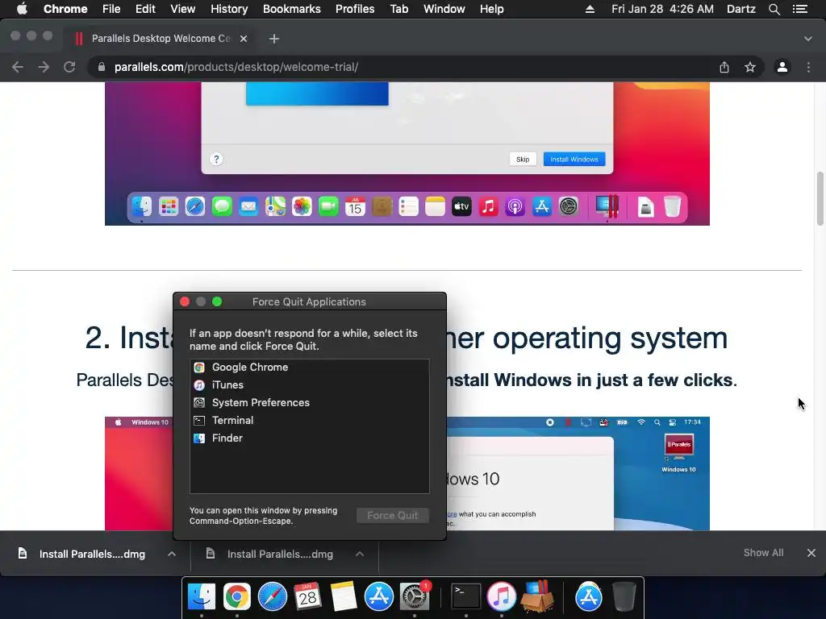Go back in Chrome
Screen dimensions: 826x619
(18, 67)
